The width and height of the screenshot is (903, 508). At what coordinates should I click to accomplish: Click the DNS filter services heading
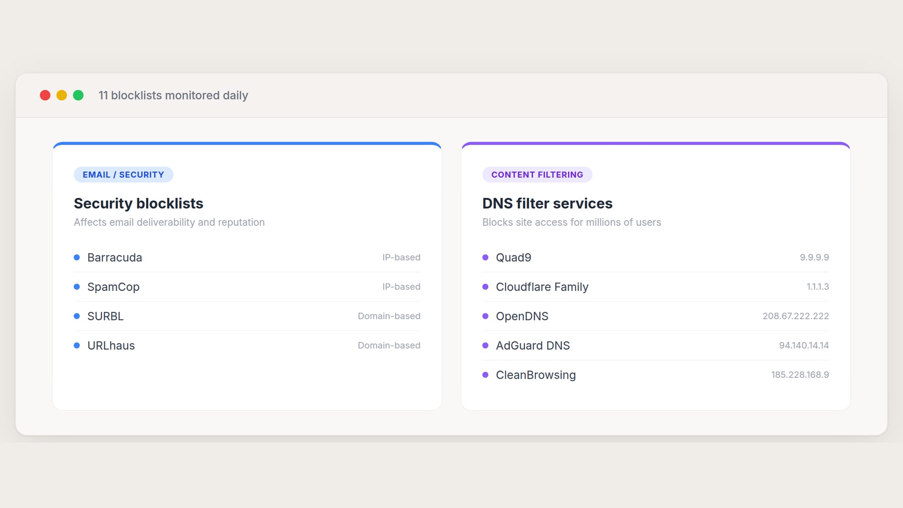(x=547, y=203)
